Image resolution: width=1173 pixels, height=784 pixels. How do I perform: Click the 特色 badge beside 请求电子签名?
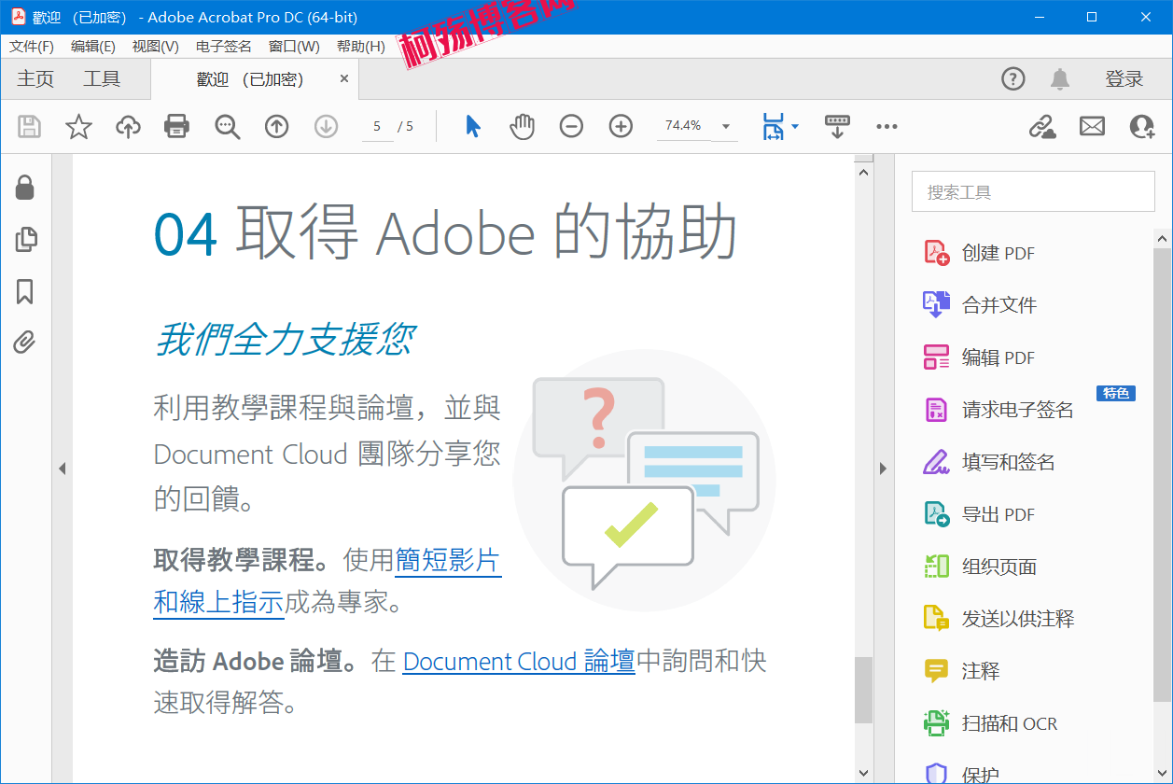pos(1115,393)
